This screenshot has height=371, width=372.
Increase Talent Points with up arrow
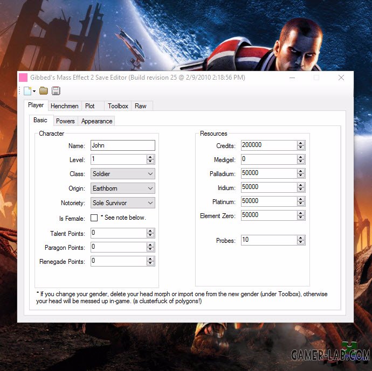click(x=150, y=231)
